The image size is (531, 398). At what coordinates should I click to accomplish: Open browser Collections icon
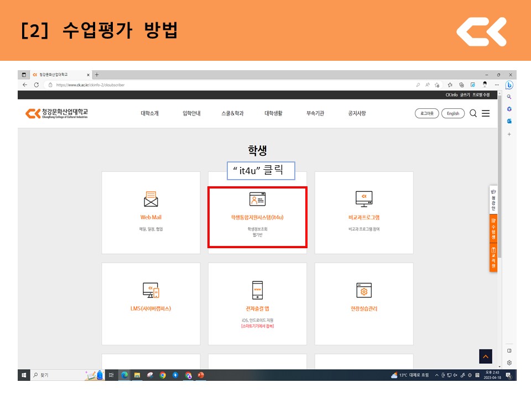click(x=461, y=85)
